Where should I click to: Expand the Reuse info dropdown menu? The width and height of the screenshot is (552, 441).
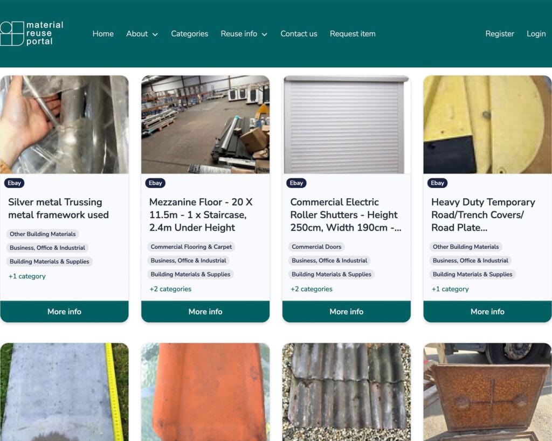point(244,33)
